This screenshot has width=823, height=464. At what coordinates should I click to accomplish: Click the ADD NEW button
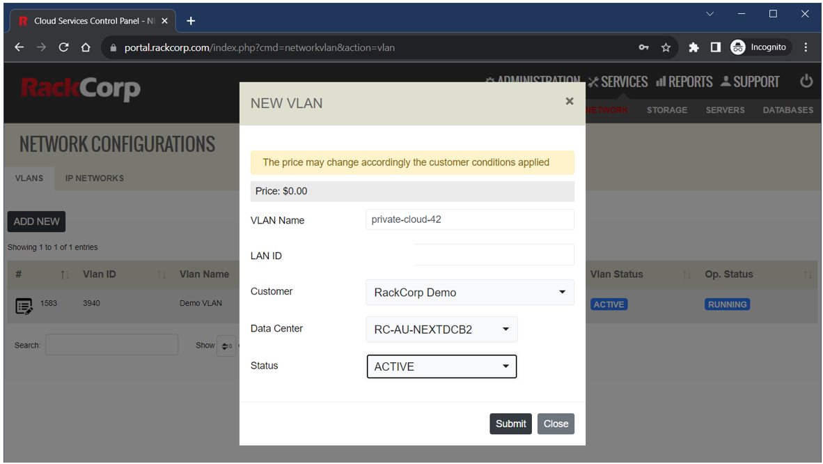36,222
